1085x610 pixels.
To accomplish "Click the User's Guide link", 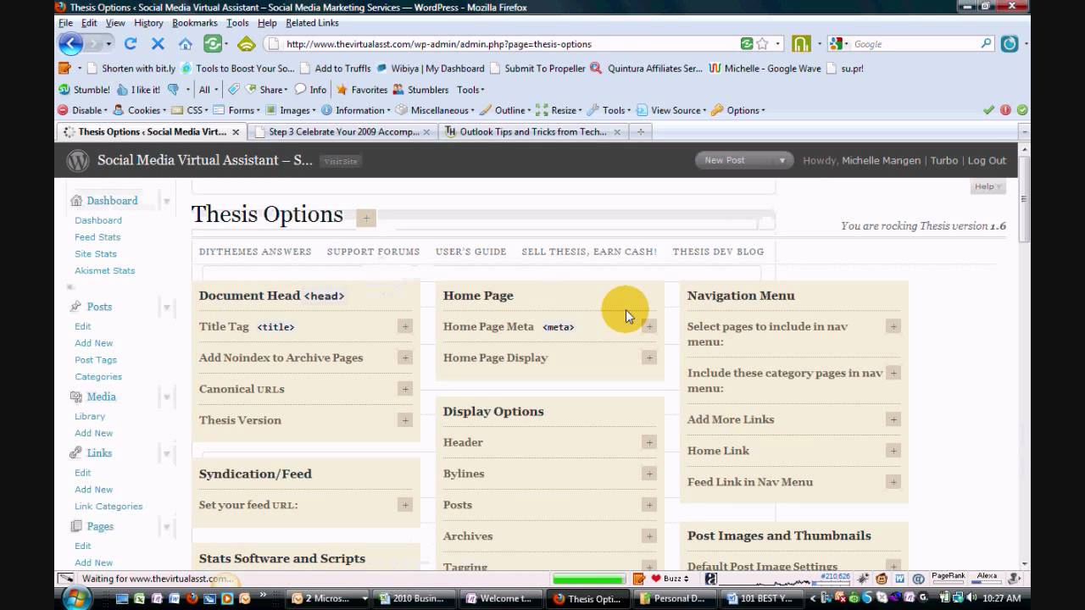I will click(x=470, y=252).
